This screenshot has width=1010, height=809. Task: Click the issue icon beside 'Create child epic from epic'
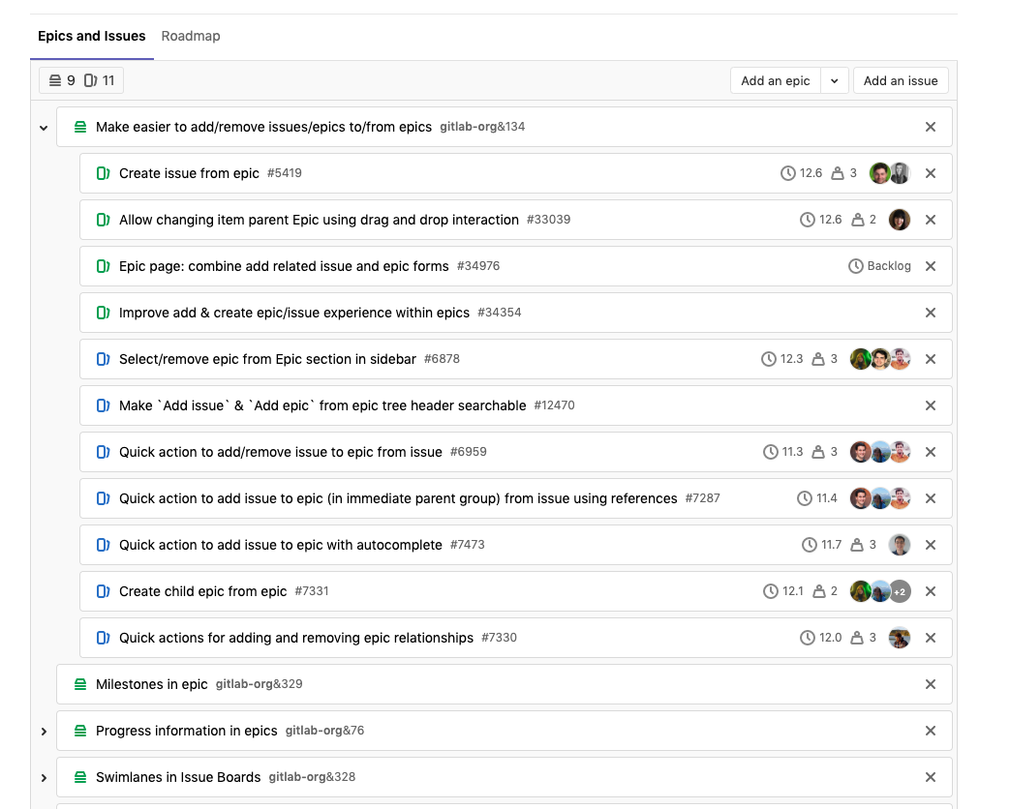coord(103,591)
